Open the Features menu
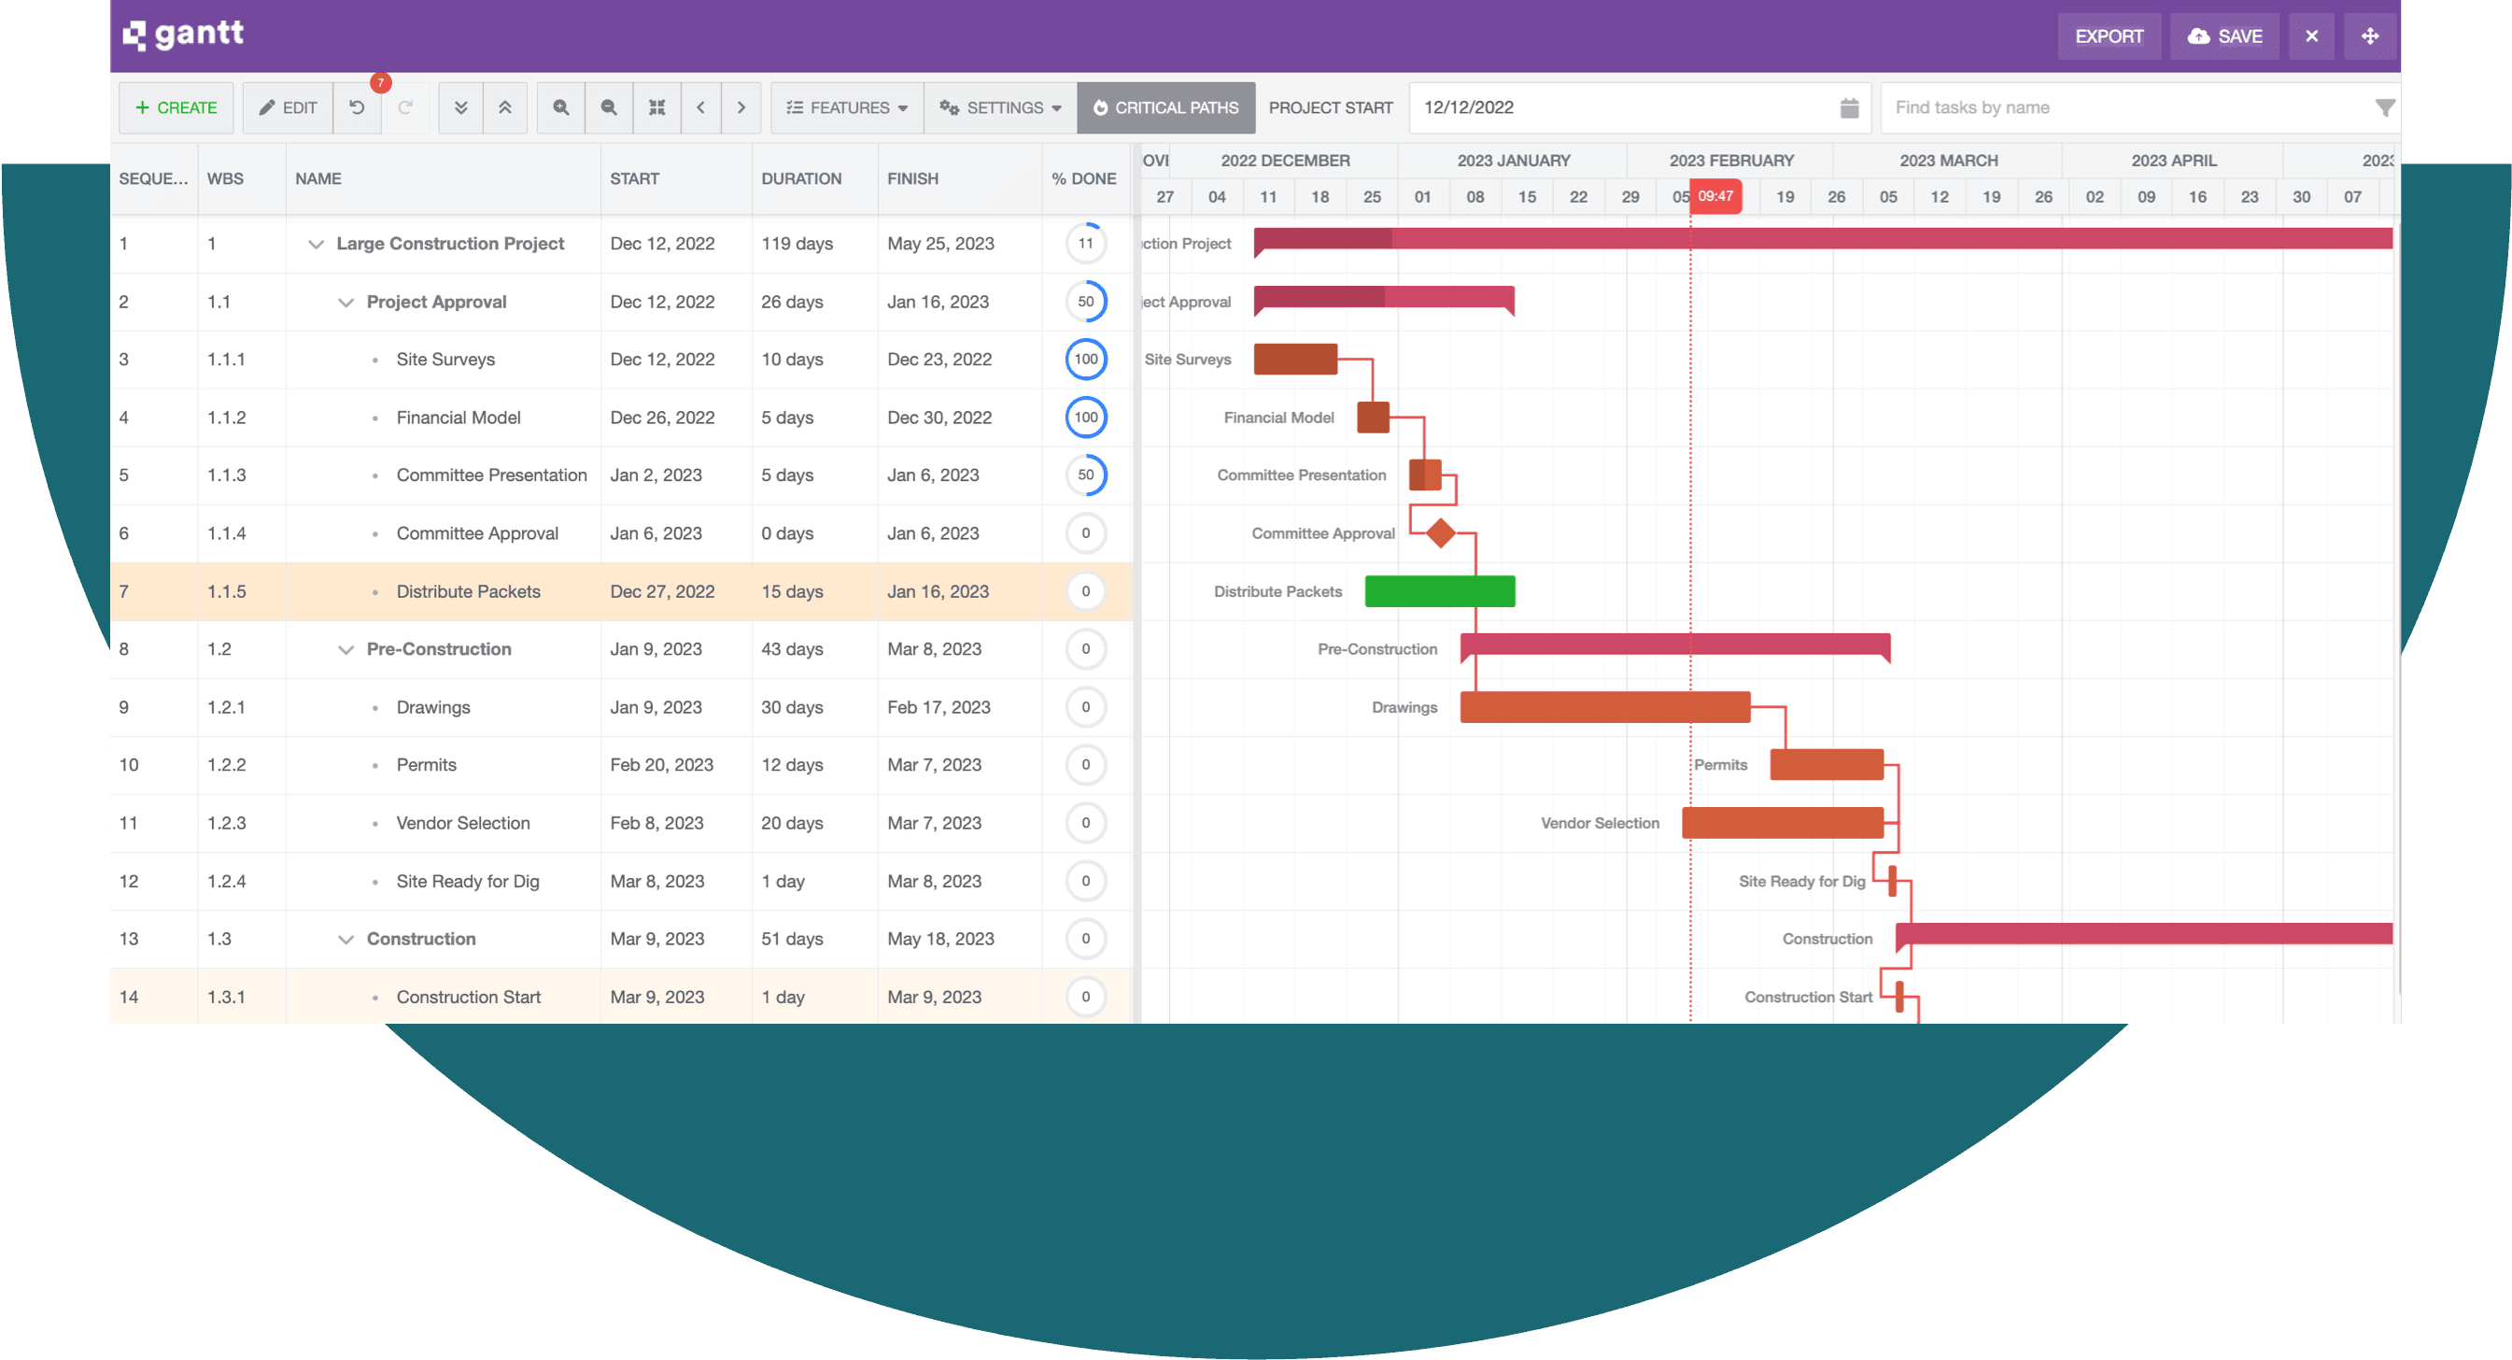The height and width of the screenshot is (1360, 2512). click(844, 107)
